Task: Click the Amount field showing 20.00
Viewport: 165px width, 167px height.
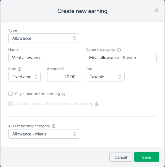Action: [x=63, y=77]
